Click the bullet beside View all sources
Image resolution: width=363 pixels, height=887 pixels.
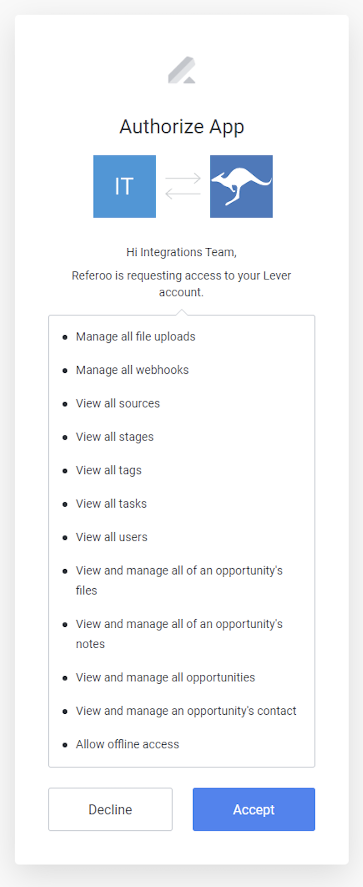click(x=65, y=404)
